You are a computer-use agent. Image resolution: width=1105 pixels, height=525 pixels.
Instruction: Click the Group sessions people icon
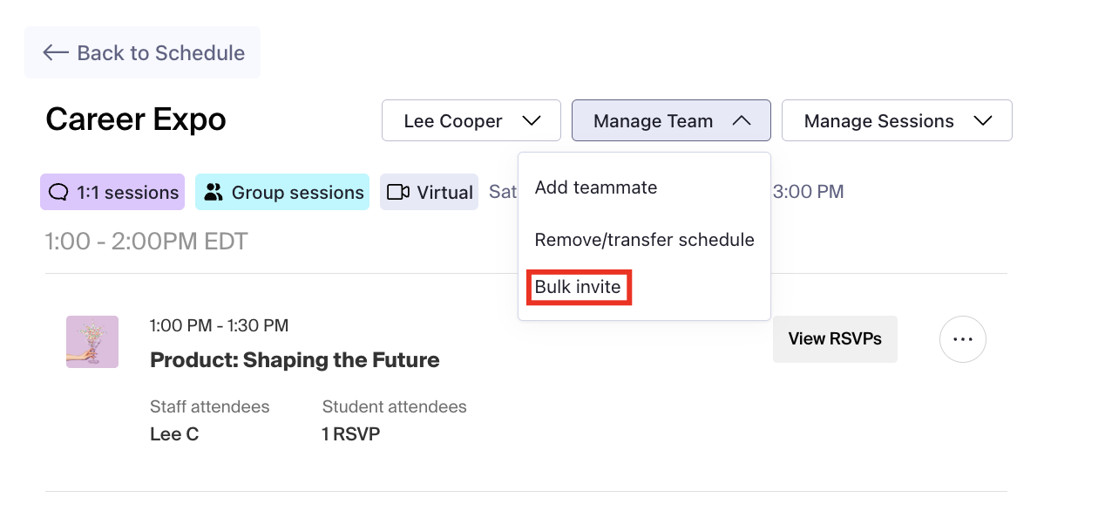click(x=214, y=192)
